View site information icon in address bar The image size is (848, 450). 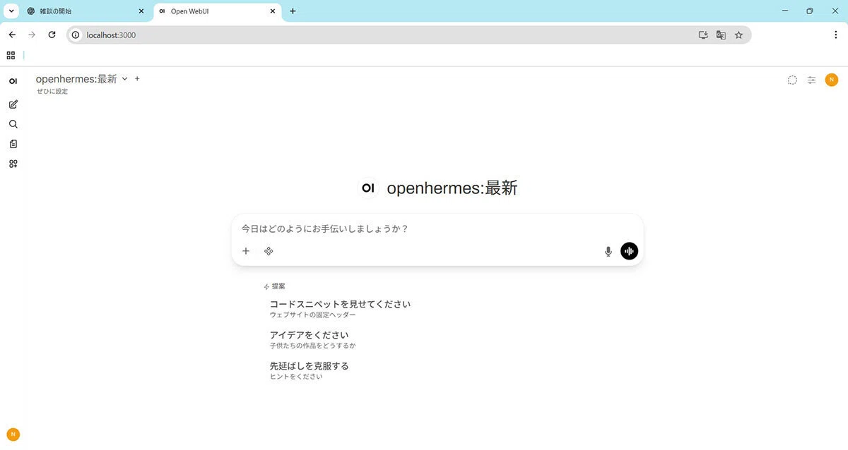[76, 35]
